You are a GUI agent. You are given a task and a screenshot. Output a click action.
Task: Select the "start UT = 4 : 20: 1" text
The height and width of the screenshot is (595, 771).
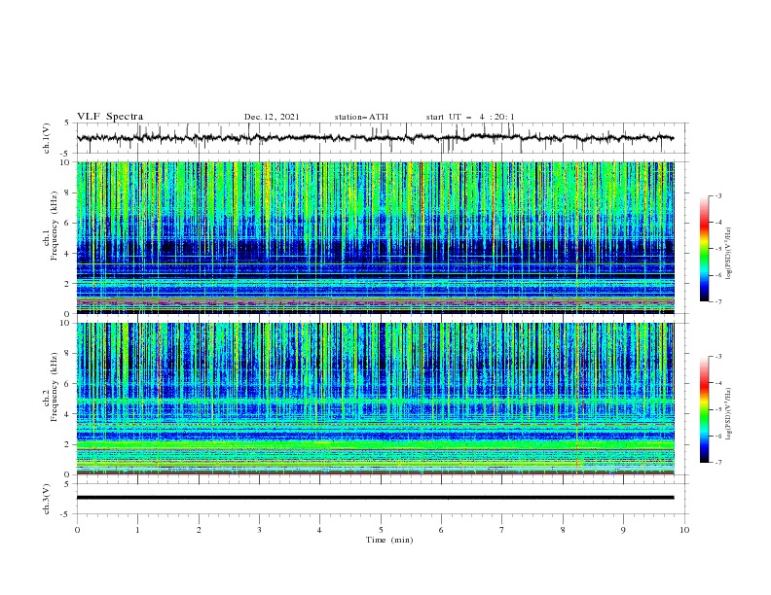point(470,117)
